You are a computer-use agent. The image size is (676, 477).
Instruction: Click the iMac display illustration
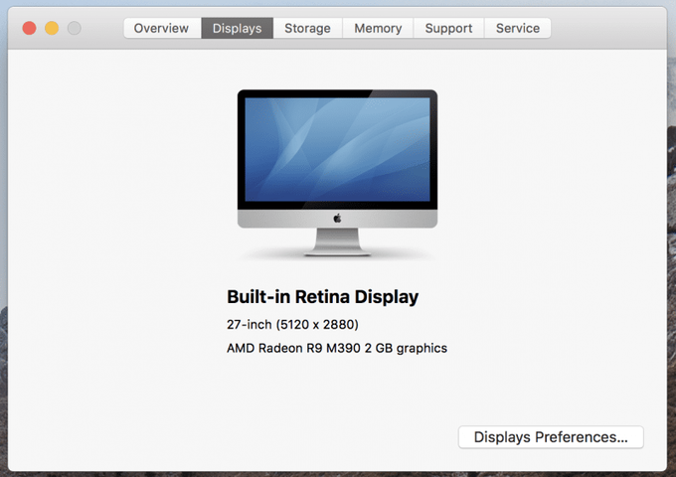tap(337, 173)
